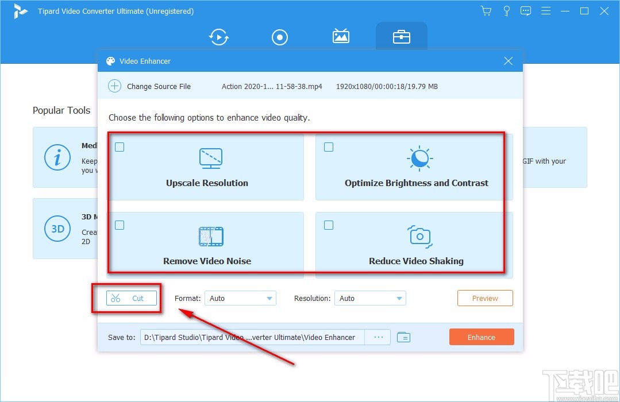620x402 pixels.
Task: Open the Resolution dropdown
Action: click(370, 298)
